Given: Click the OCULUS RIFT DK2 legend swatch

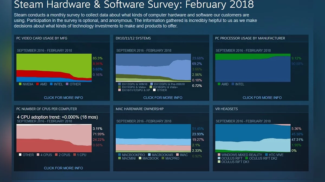Looking at the screenshot, I should 246,158.
